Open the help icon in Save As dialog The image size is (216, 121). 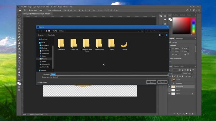coord(167,35)
